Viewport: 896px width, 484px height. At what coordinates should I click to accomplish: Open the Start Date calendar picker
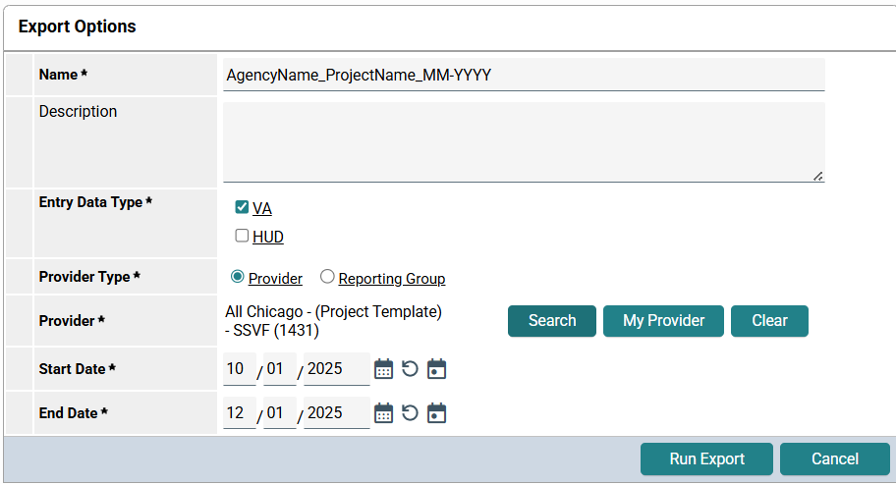point(384,369)
